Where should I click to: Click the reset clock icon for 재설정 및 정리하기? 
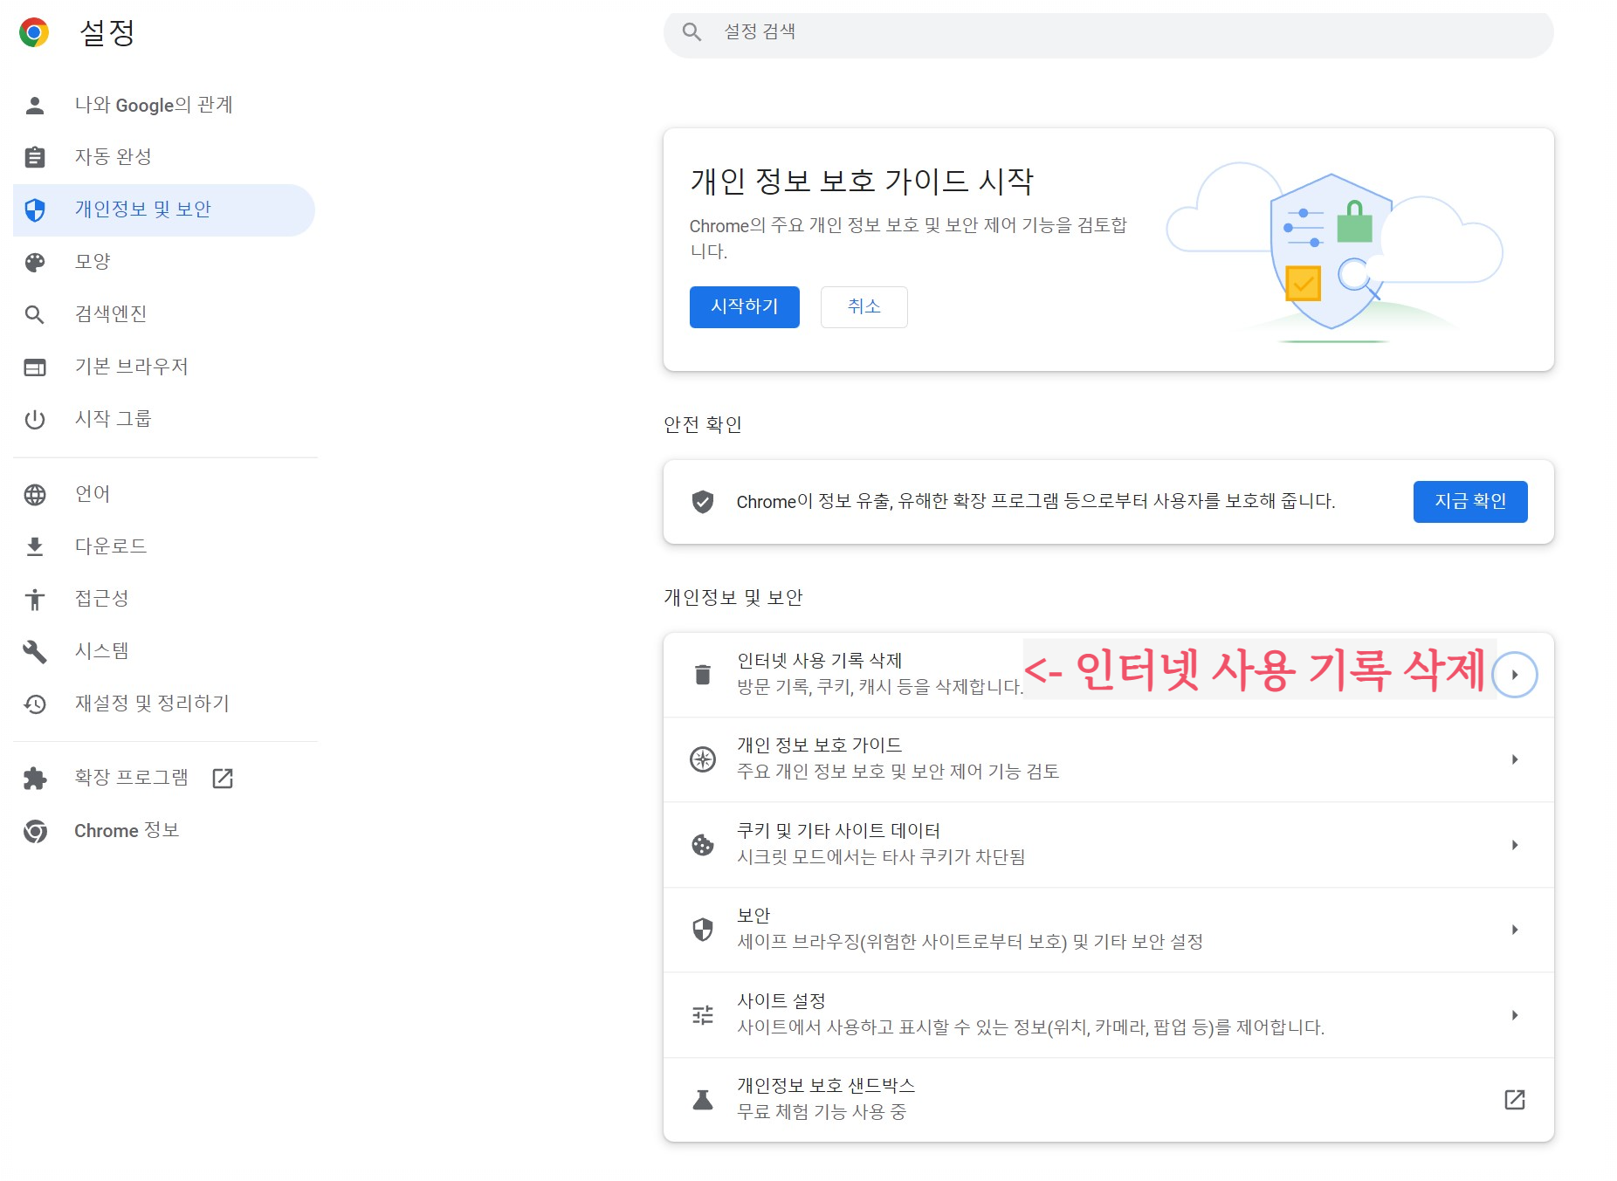click(35, 704)
